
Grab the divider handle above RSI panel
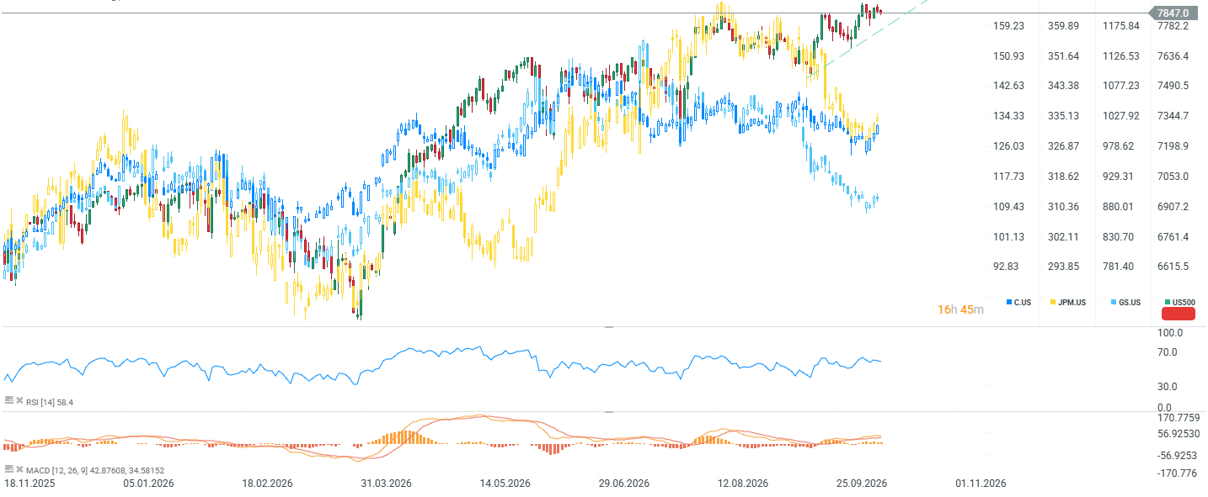click(609, 327)
